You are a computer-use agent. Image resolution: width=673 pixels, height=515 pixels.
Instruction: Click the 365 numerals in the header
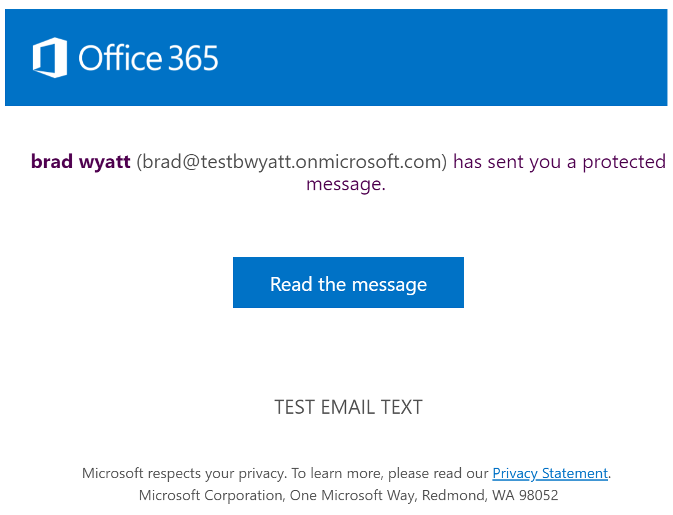point(193,58)
